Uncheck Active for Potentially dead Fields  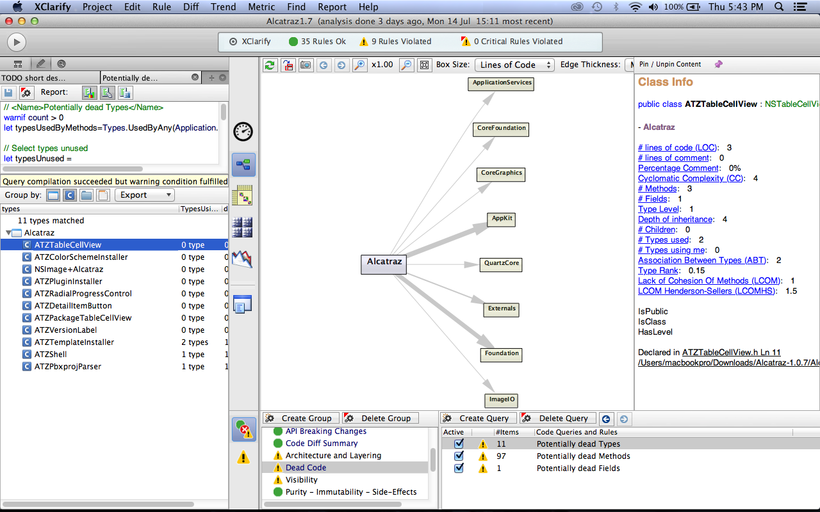click(459, 468)
